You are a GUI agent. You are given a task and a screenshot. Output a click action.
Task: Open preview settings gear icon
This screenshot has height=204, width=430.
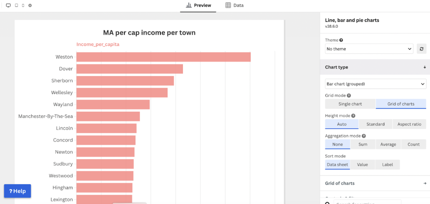(x=30, y=6)
